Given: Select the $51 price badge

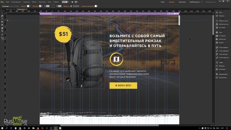Looking at the screenshot, I should click(63, 34).
